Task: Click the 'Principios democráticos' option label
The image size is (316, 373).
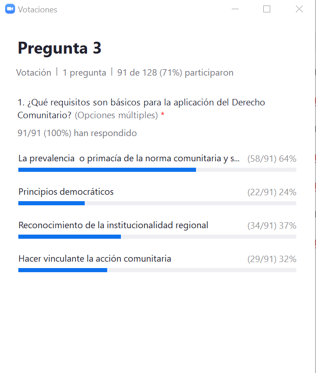Action: [66, 192]
